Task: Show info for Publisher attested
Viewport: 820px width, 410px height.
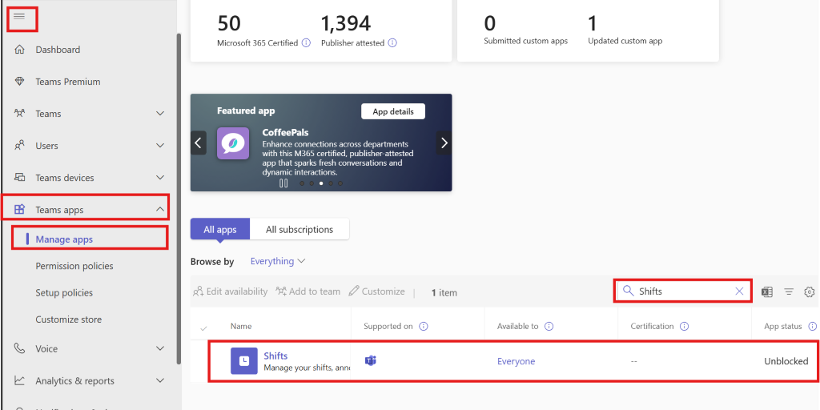Action: (x=392, y=43)
